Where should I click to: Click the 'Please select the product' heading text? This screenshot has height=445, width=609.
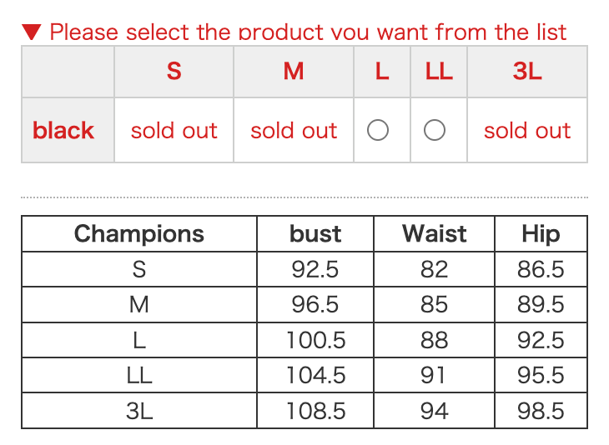308,32
